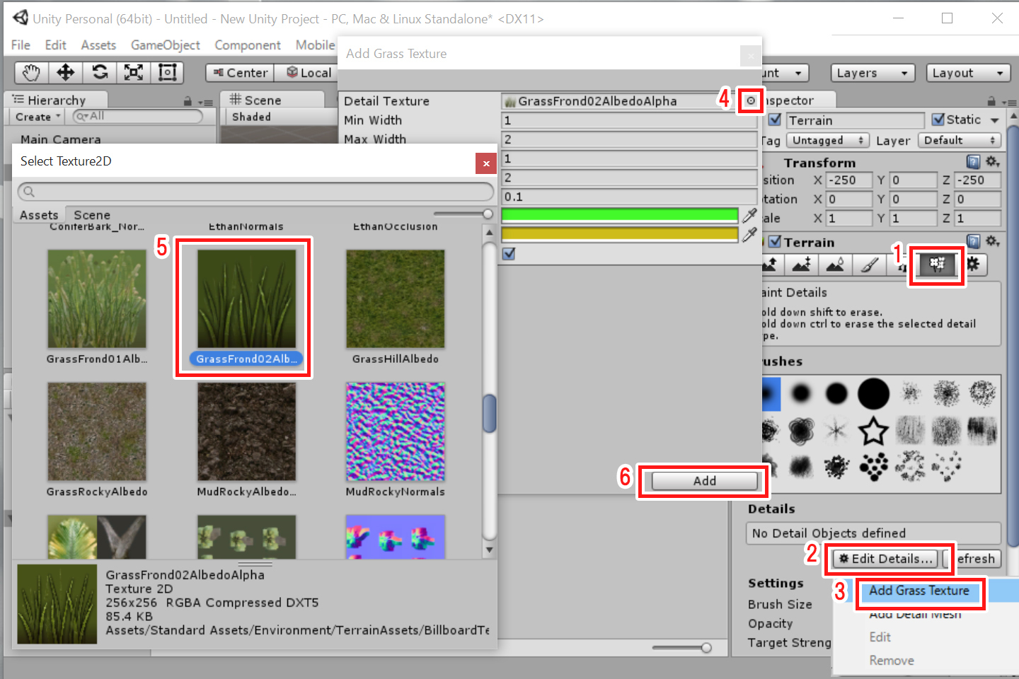The width and height of the screenshot is (1019, 679).
Task: Toggle the Static checkbox
Action: 938,120
